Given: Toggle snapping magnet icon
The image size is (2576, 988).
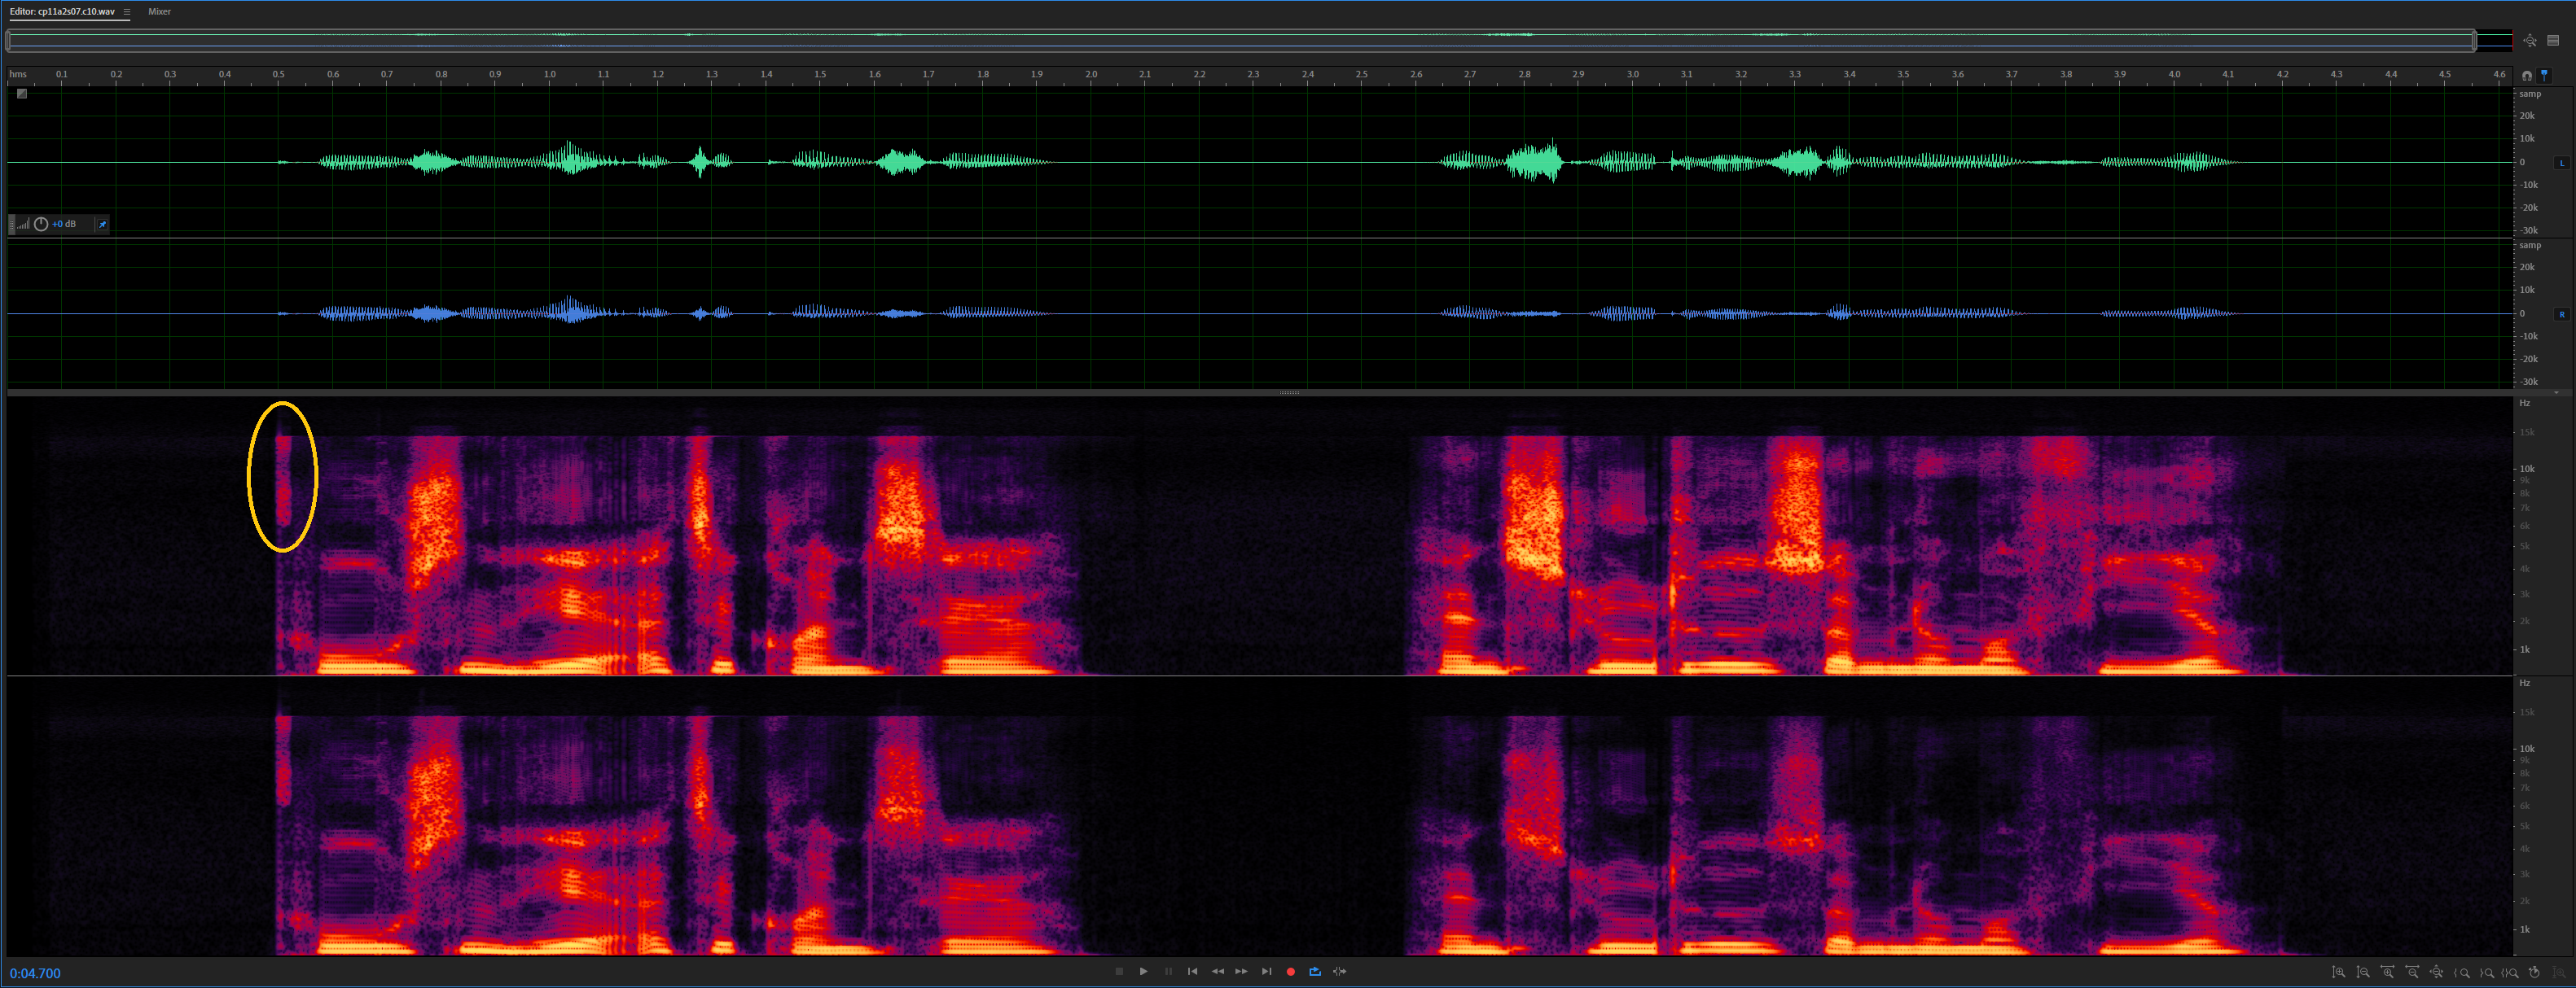Looking at the screenshot, I should (x=2527, y=75).
